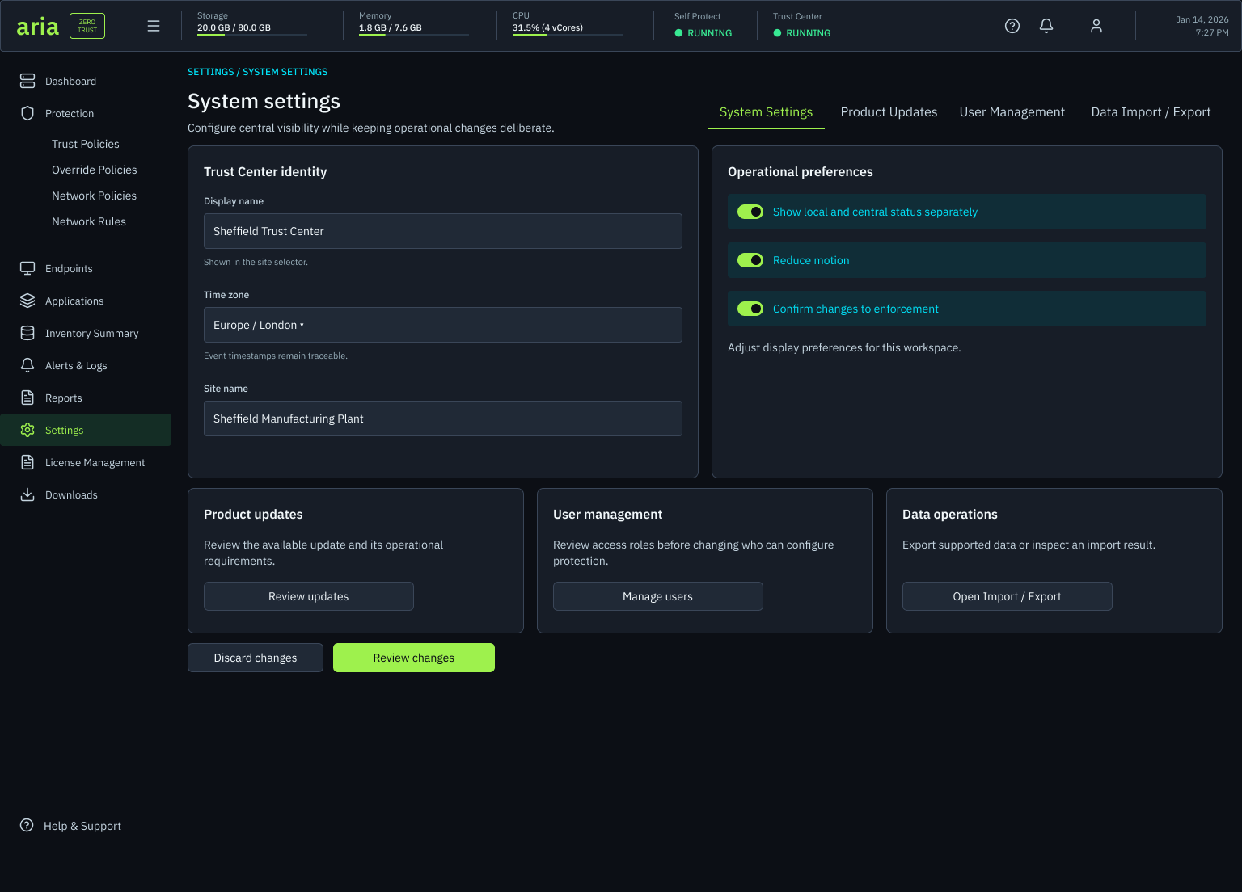The width and height of the screenshot is (1242, 892).
Task: Toggle the hamburger menu icon
Action: point(154,26)
